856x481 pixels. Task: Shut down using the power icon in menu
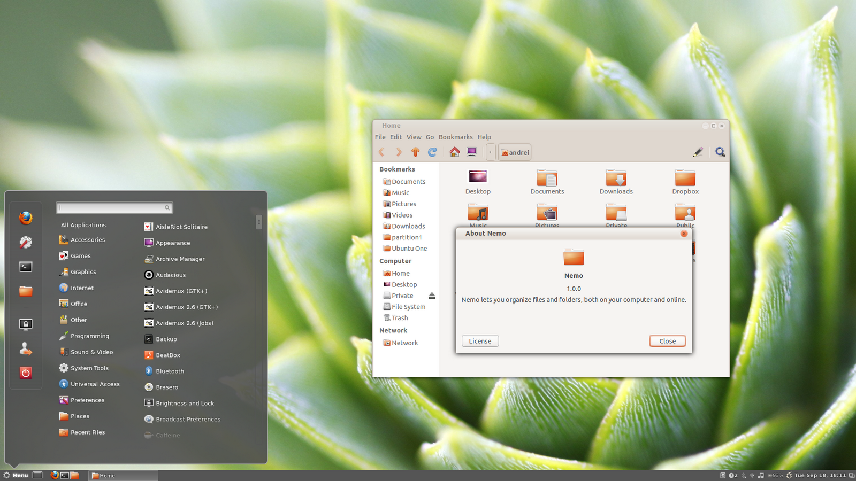click(x=26, y=373)
